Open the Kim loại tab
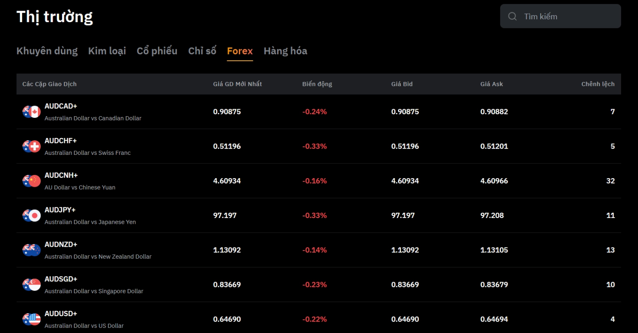The height and width of the screenshot is (333, 638). click(x=107, y=51)
